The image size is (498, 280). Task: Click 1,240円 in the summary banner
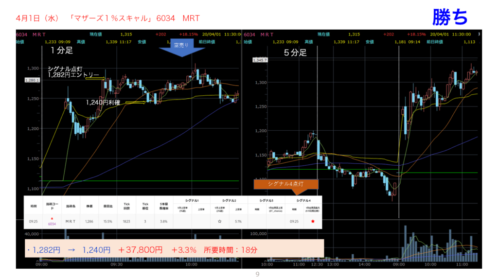point(97,250)
